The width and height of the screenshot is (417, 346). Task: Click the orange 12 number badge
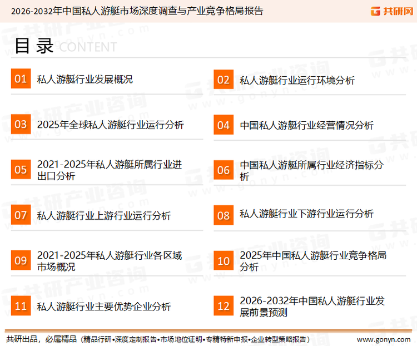pyautogui.click(x=223, y=306)
